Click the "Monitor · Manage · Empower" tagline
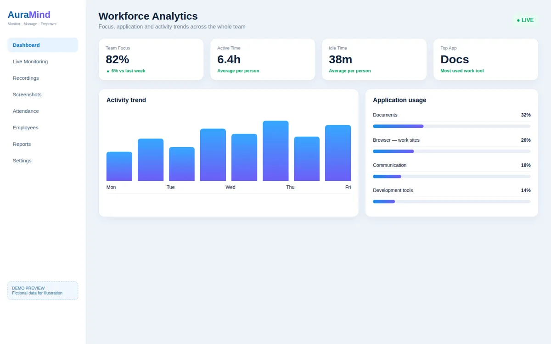Image resolution: width=551 pixels, height=344 pixels. (x=32, y=24)
